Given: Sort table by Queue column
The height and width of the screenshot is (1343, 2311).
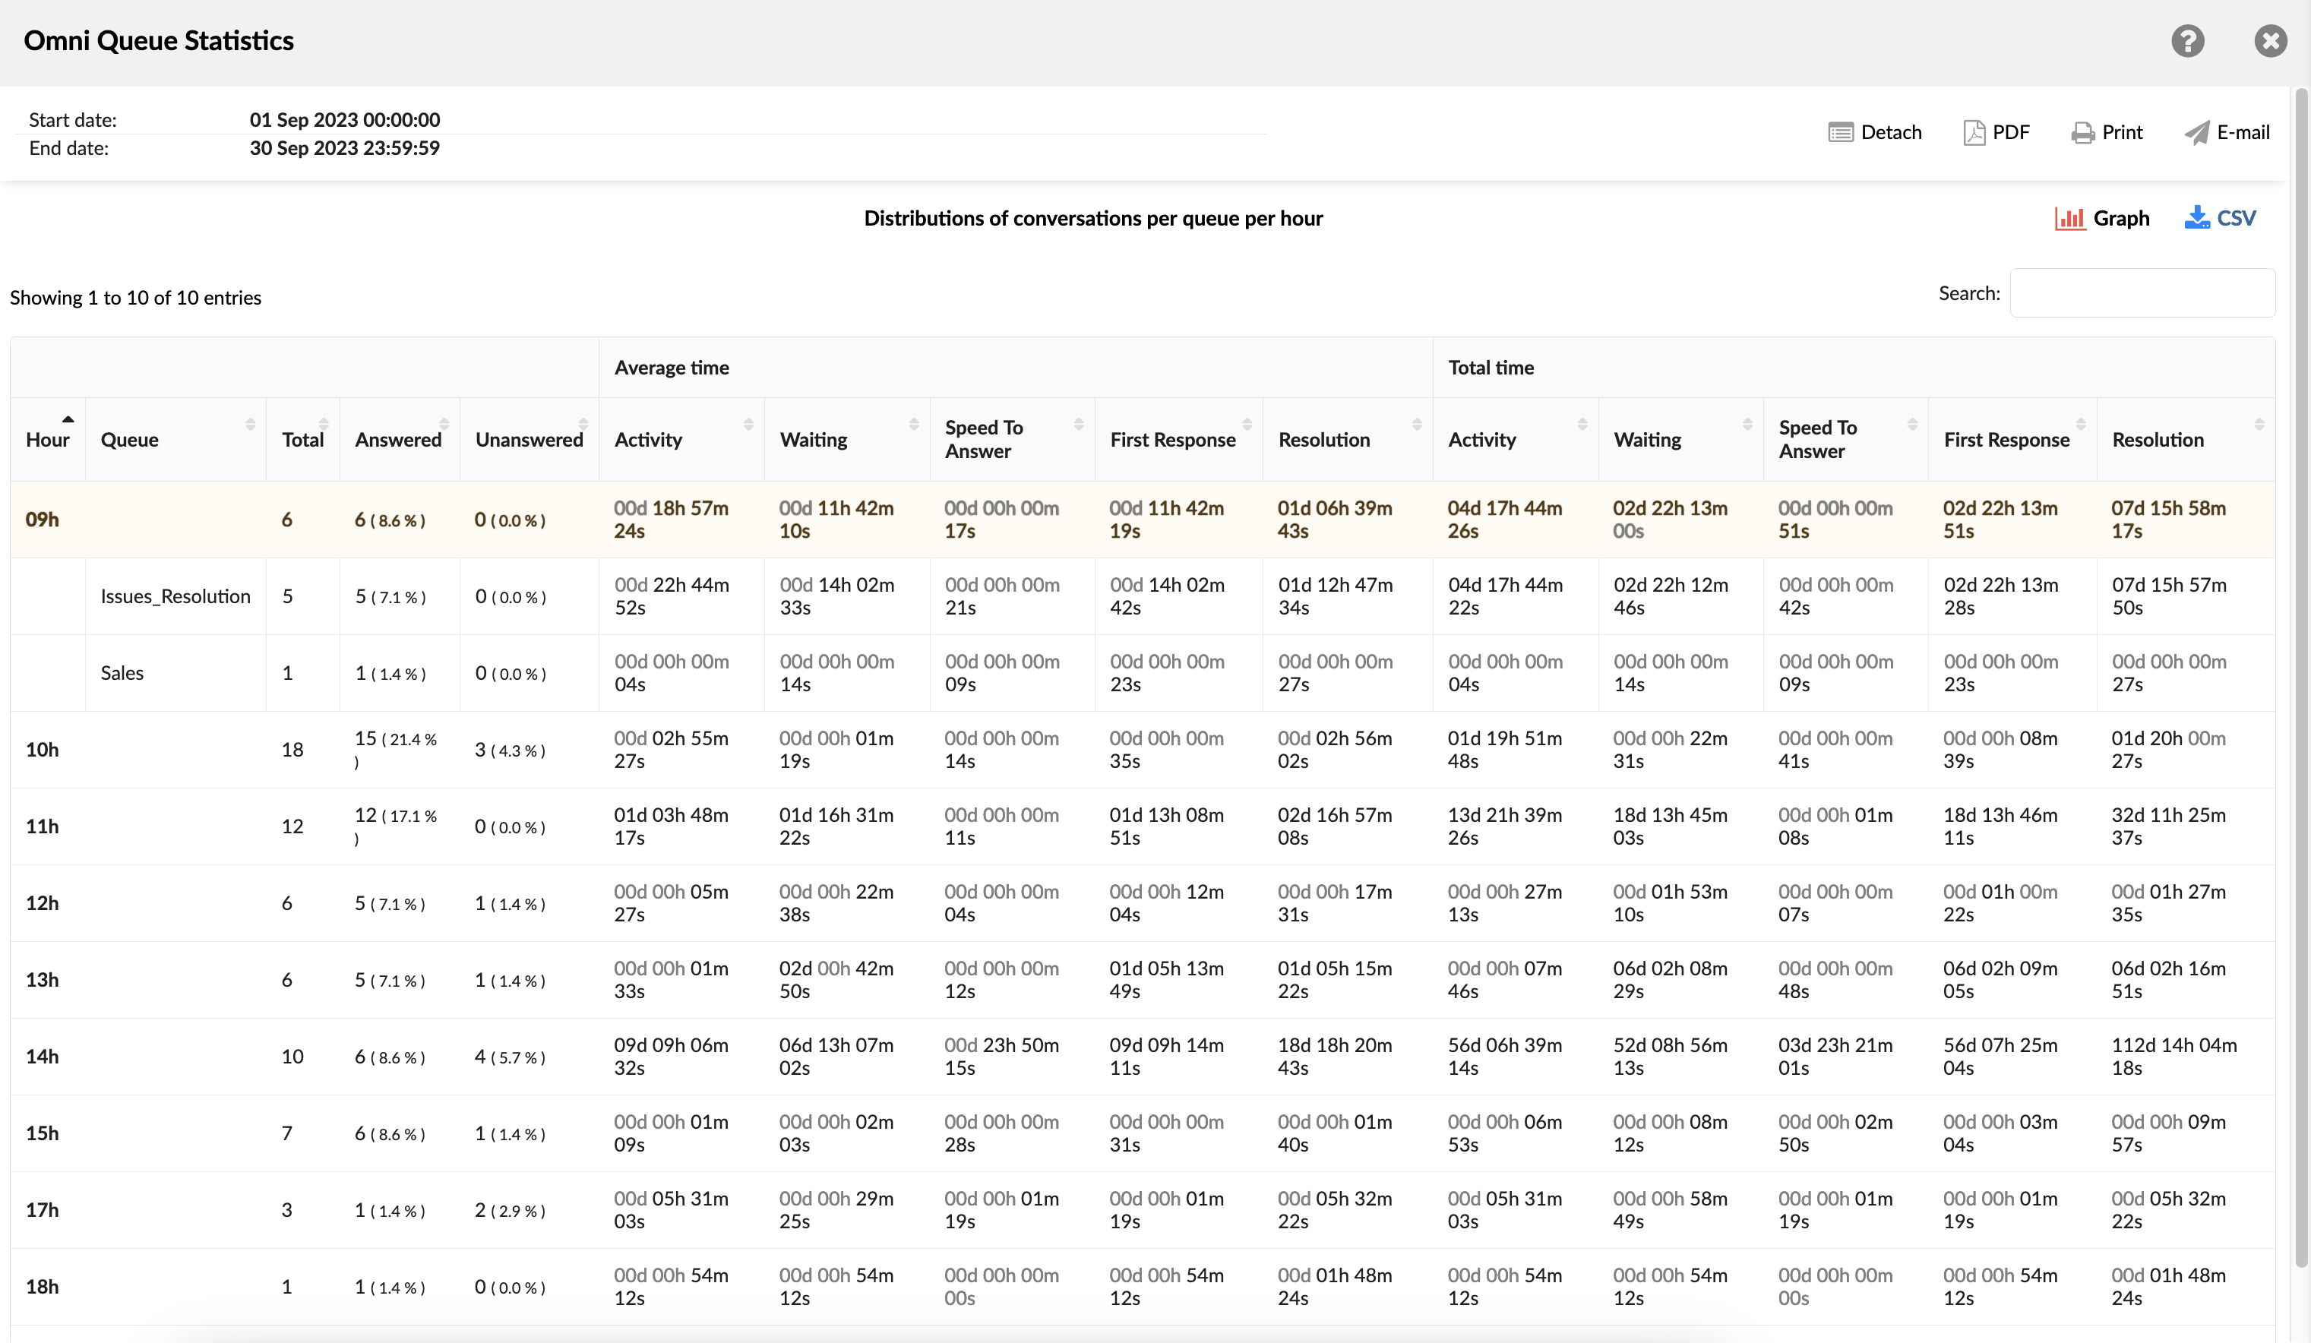Looking at the screenshot, I should click(x=175, y=439).
